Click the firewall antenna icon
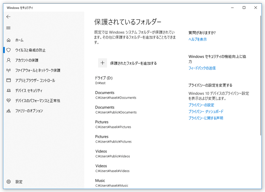This screenshot has width=265, height=192. point(9,70)
